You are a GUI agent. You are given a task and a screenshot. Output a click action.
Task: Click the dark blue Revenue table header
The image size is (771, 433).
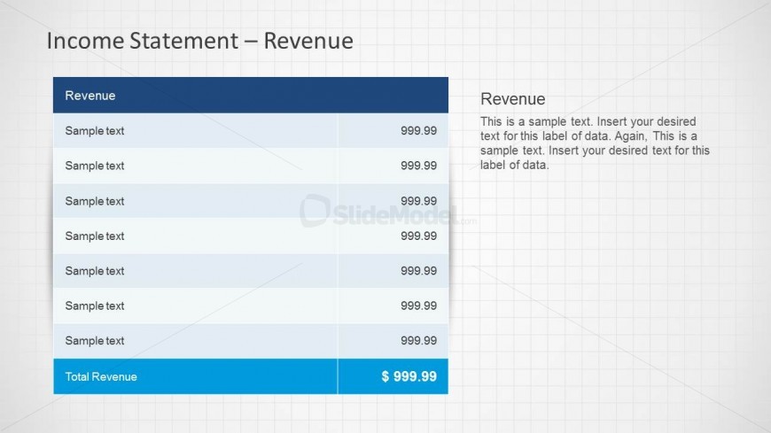250,95
